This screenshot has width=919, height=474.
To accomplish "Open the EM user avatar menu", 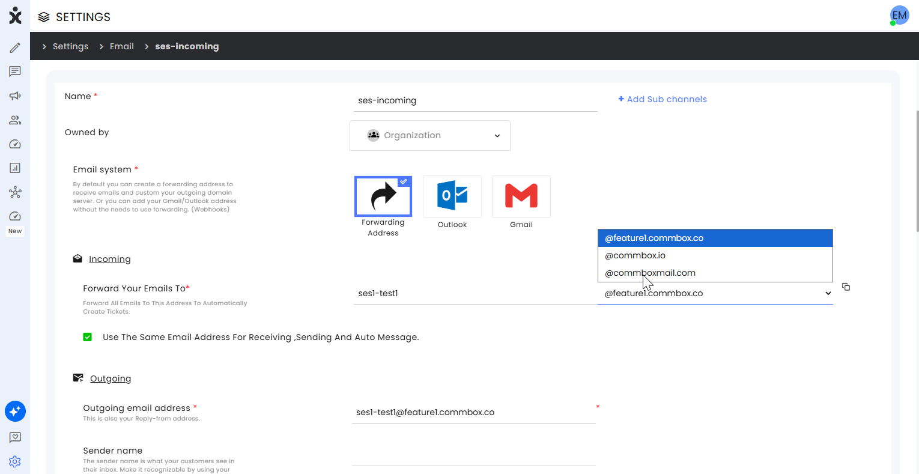I will tap(899, 16).
